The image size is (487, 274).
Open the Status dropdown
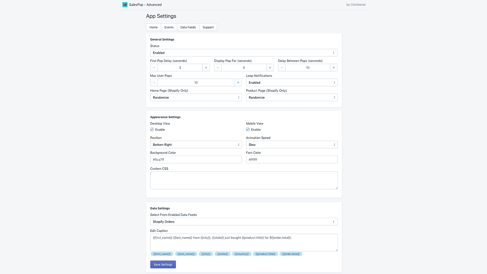[243, 52]
